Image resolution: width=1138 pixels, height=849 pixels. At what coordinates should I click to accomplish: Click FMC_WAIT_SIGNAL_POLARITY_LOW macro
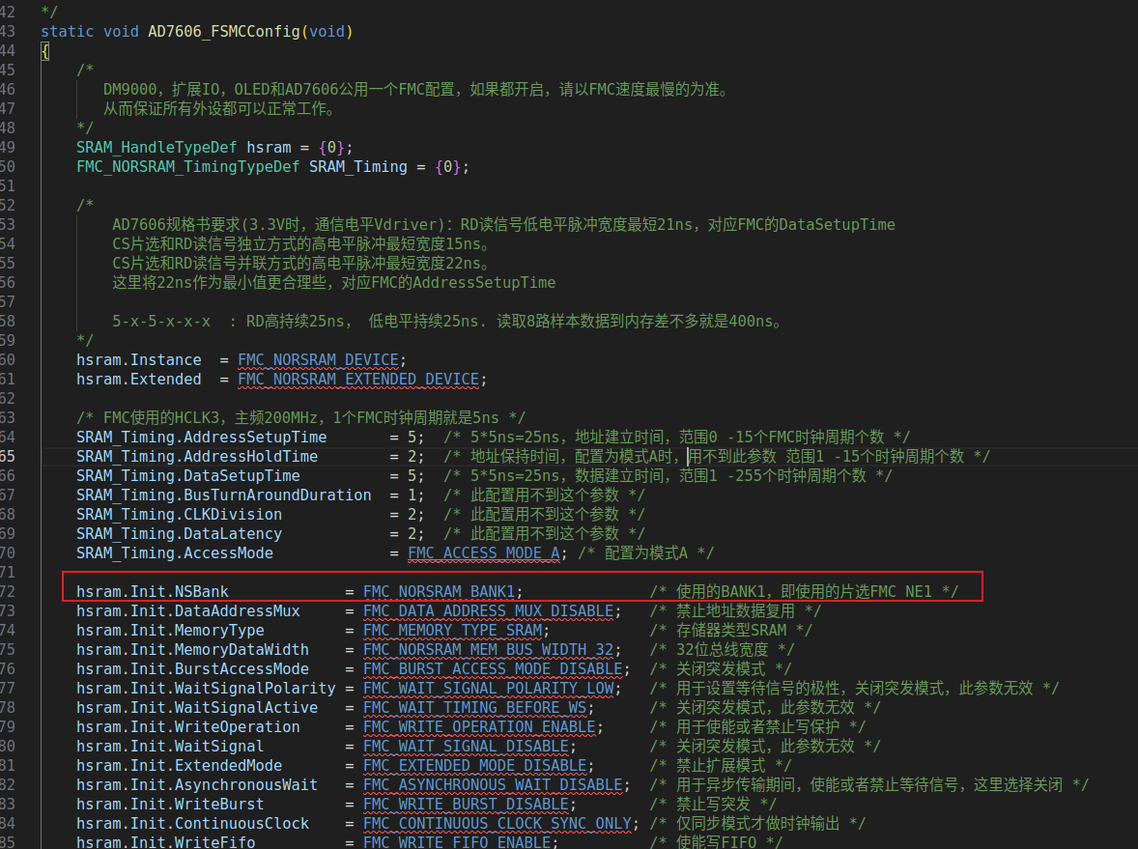click(x=489, y=689)
